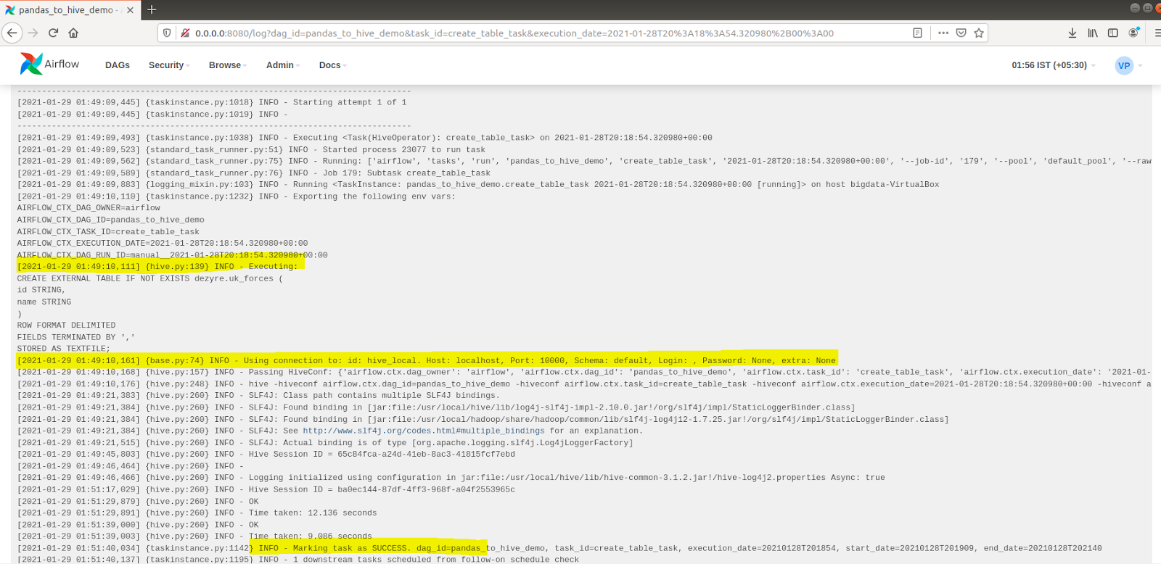Open the 01:56 IST timezone selector
This screenshot has height=564, width=1161.
(x=1053, y=65)
